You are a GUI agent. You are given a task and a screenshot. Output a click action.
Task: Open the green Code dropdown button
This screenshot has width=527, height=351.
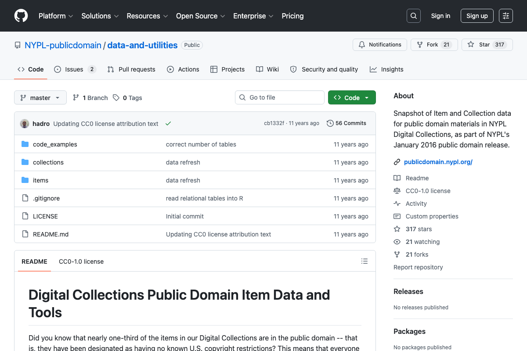click(x=352, y=98)
